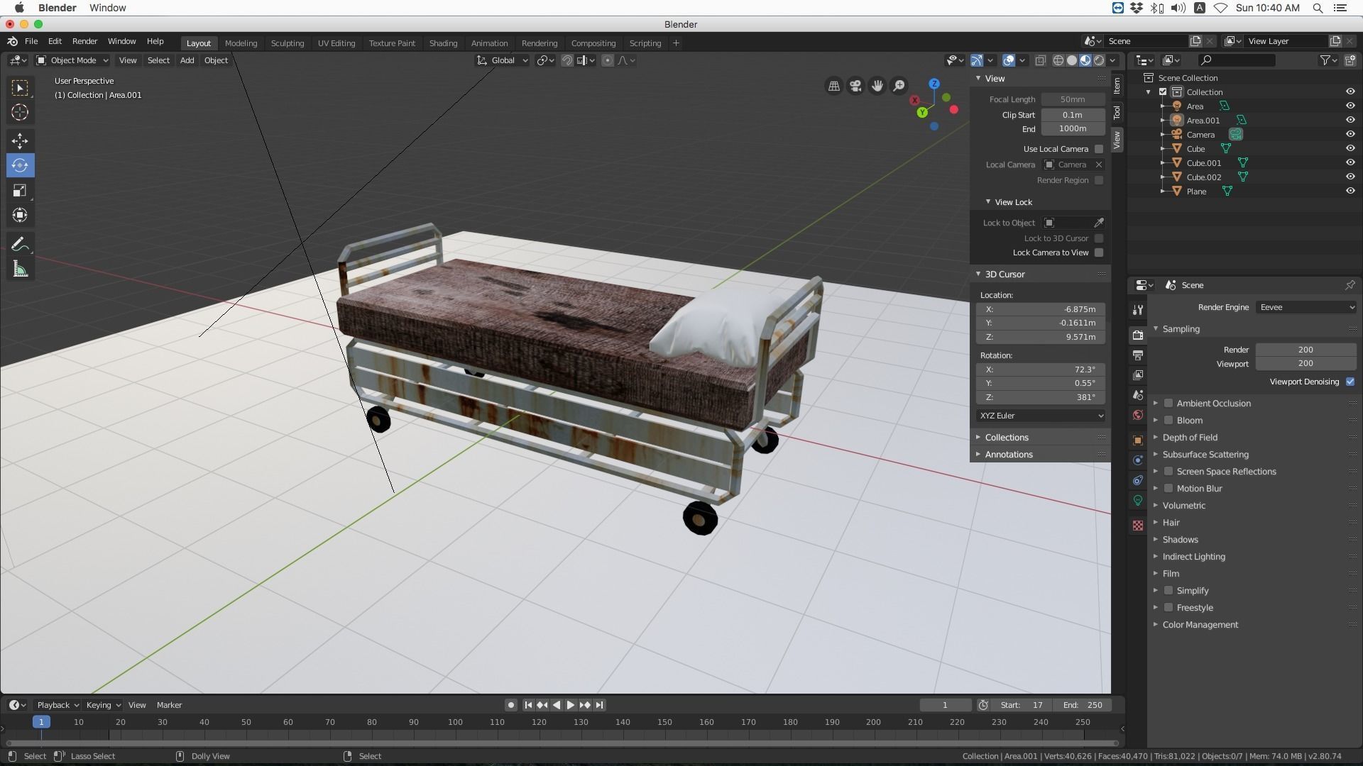
Task: Open the Render Engine Eevee dropdown
Action: coord(1306,307)
